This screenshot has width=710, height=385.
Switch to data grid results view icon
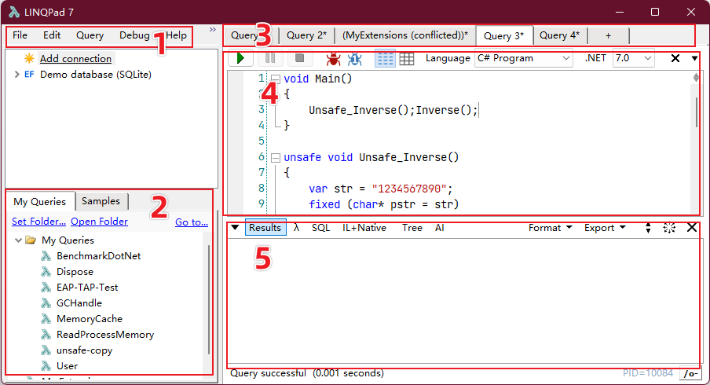407,58
